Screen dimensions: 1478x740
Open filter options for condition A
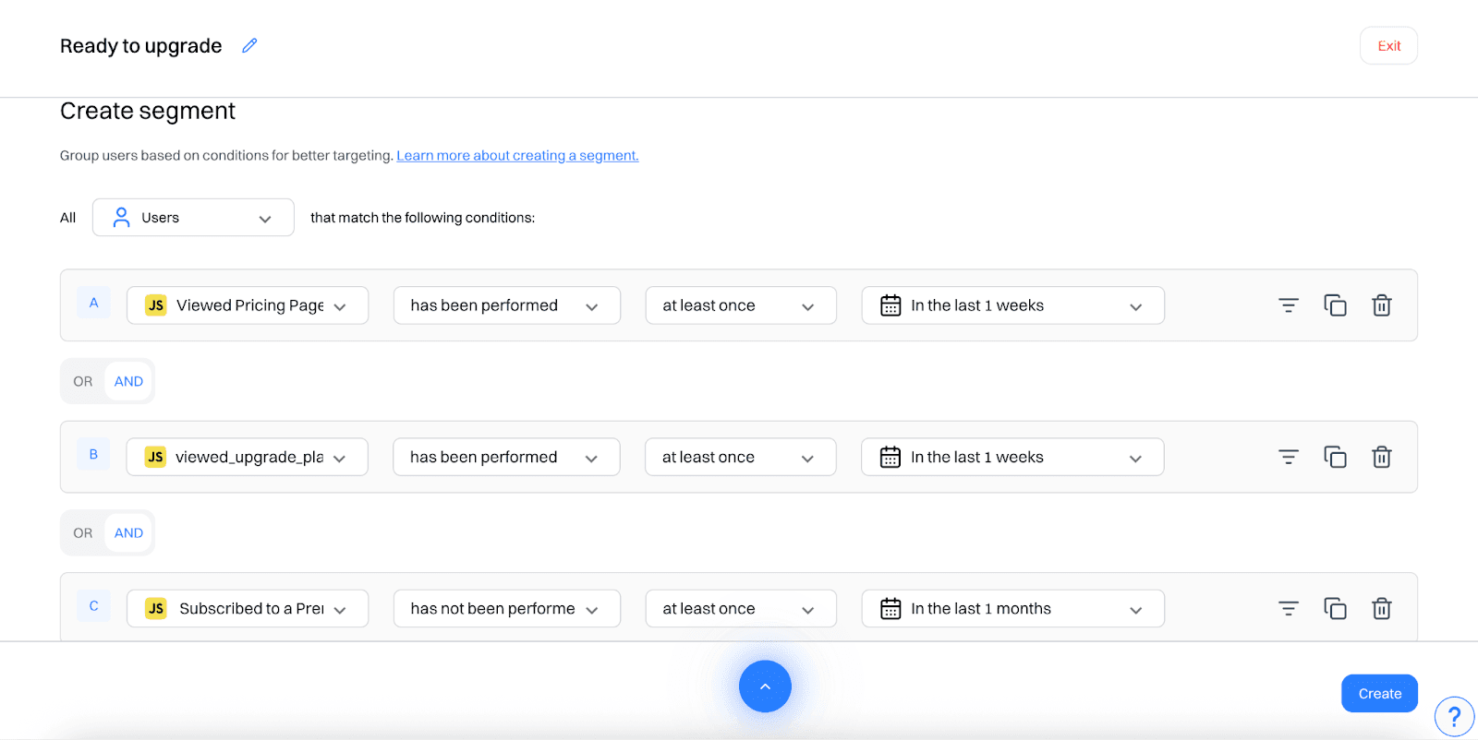(1288, 305)
